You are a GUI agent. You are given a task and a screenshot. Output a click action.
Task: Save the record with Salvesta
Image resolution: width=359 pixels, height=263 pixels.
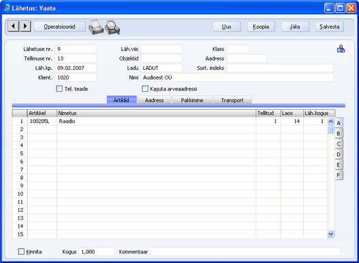pyautogui.click(x=330, y=27)
